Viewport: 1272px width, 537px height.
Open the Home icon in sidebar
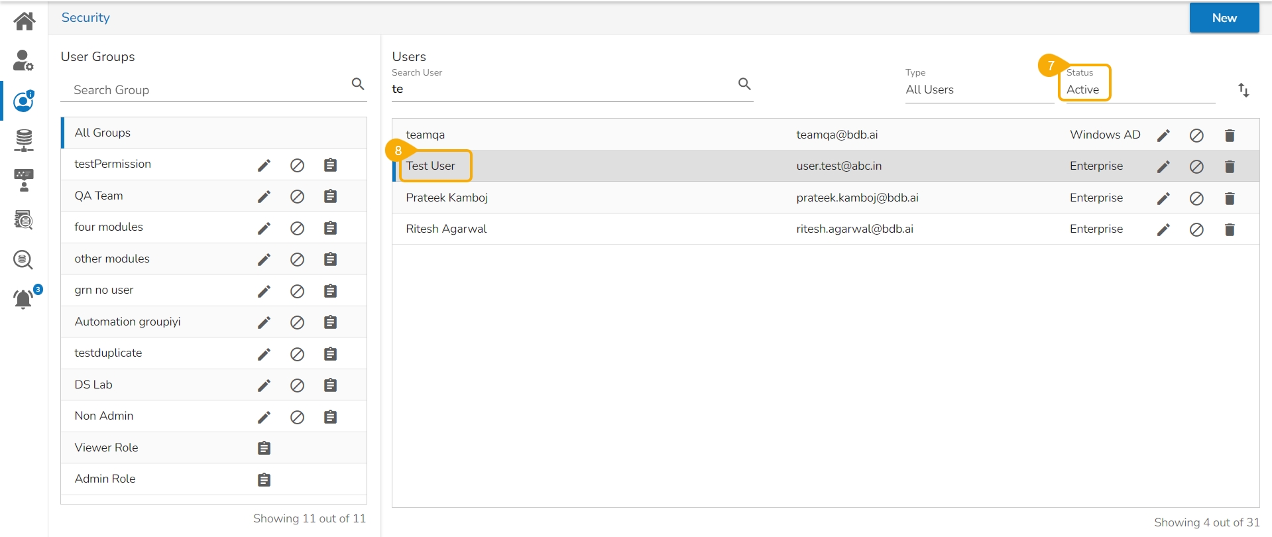(x=25, y=21)
